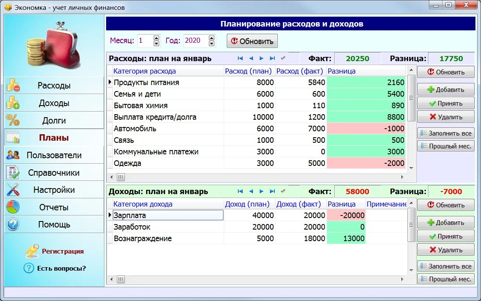481x301 pixels.
Task: Increase the Месяц value with up arrow
Action: pos(157,38)
